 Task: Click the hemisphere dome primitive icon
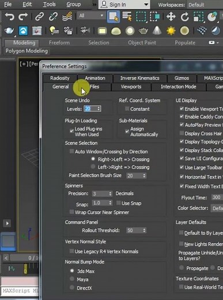tap(116, 31)
